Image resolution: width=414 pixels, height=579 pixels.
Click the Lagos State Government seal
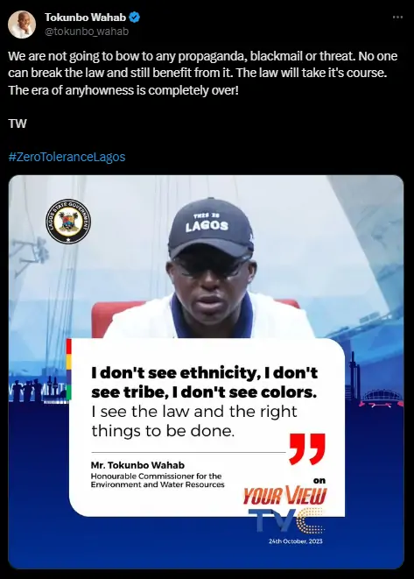(68, 222)
